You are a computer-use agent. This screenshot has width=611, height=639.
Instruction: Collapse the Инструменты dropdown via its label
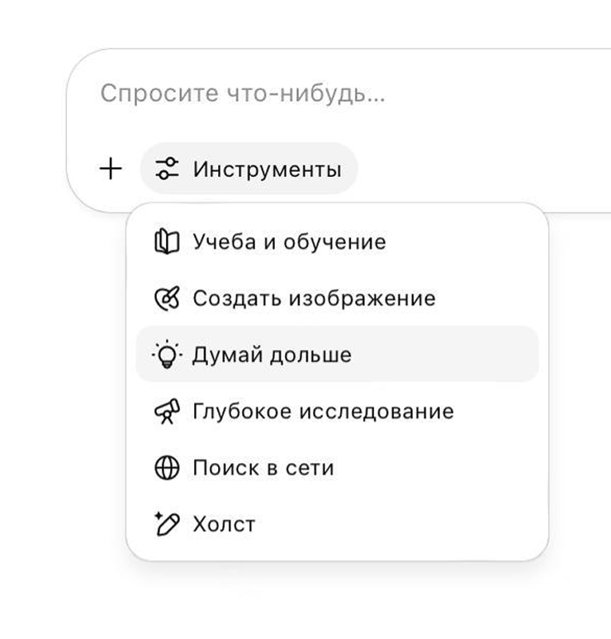(x=267, y=169)
